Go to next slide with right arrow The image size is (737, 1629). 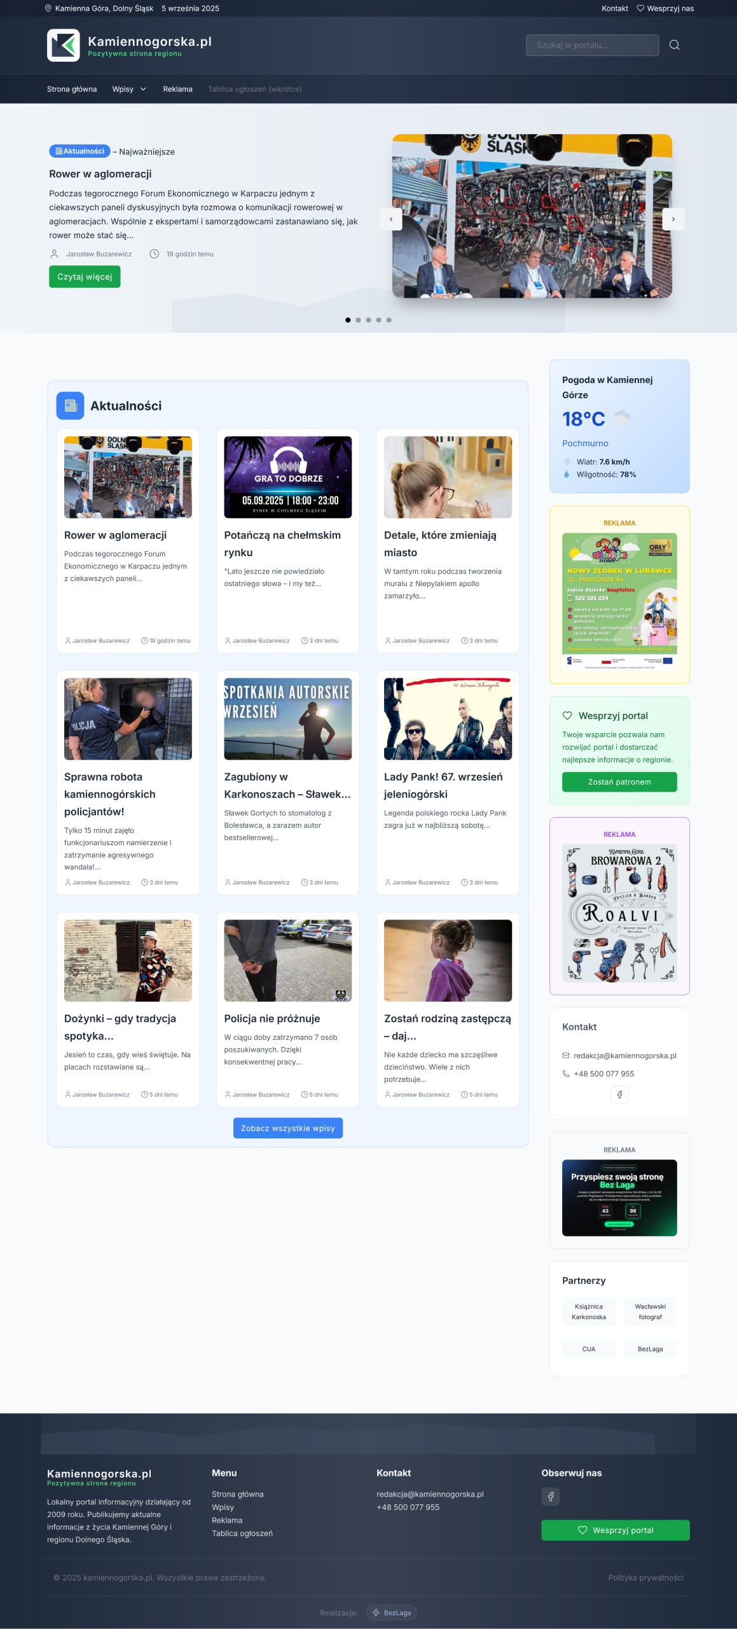coord(673,219)
